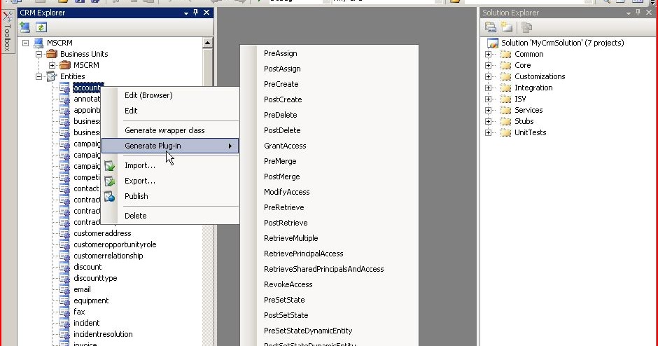Open the Toolbox side tab
Screen dimensions: 658x346
coord(7,32)
